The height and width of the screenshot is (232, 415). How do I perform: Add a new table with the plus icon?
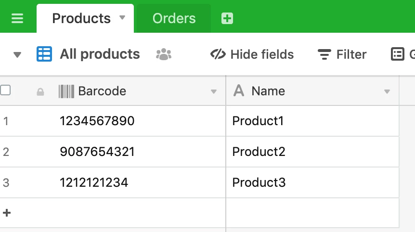click(227, 18)
